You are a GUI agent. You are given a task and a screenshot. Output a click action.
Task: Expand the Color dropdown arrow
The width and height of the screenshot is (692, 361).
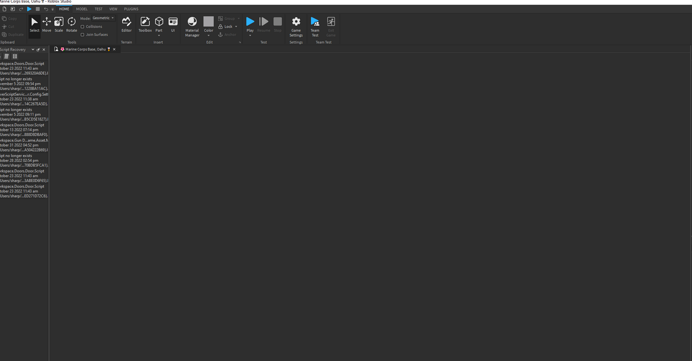[209, 35]
